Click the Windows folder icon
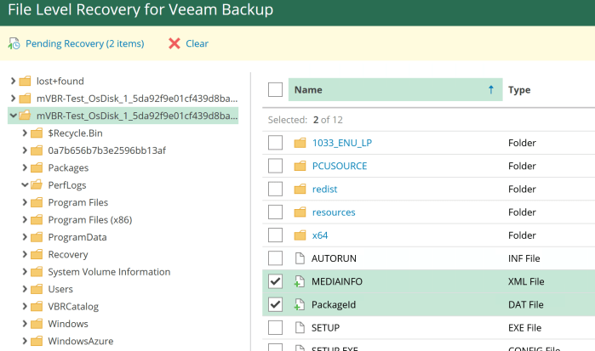This screenshot has width=595, height=351. pyautogui.click(x=37, y=324)
